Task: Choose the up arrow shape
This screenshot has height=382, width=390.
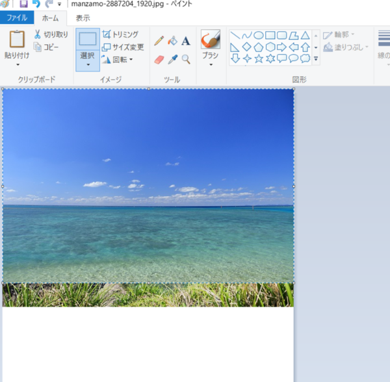Action: click(305, 47)
